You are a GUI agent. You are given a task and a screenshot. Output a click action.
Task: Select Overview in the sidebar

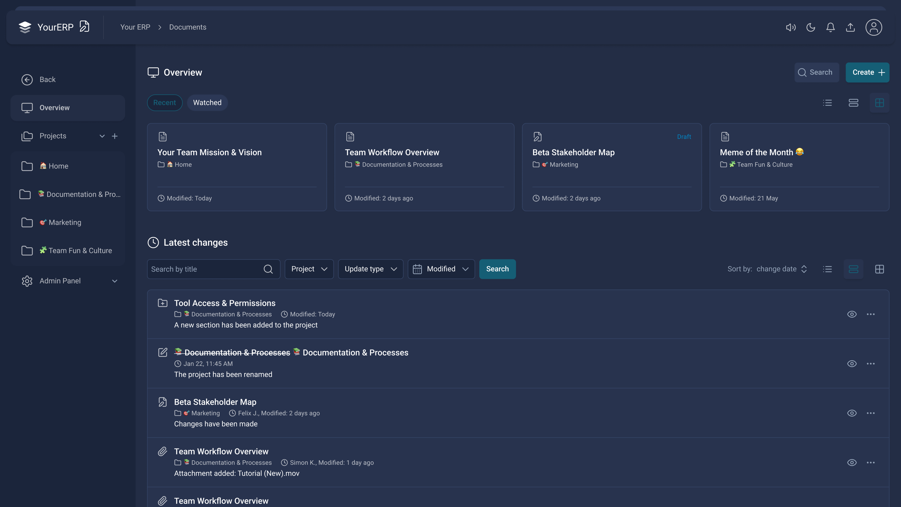(x=68, y=108)
